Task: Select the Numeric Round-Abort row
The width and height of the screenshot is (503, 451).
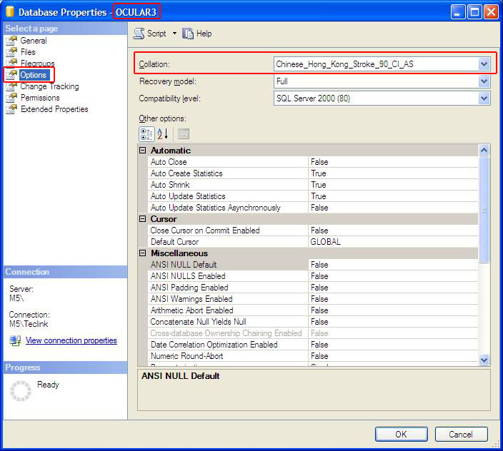Action: [x=313, y=356]
